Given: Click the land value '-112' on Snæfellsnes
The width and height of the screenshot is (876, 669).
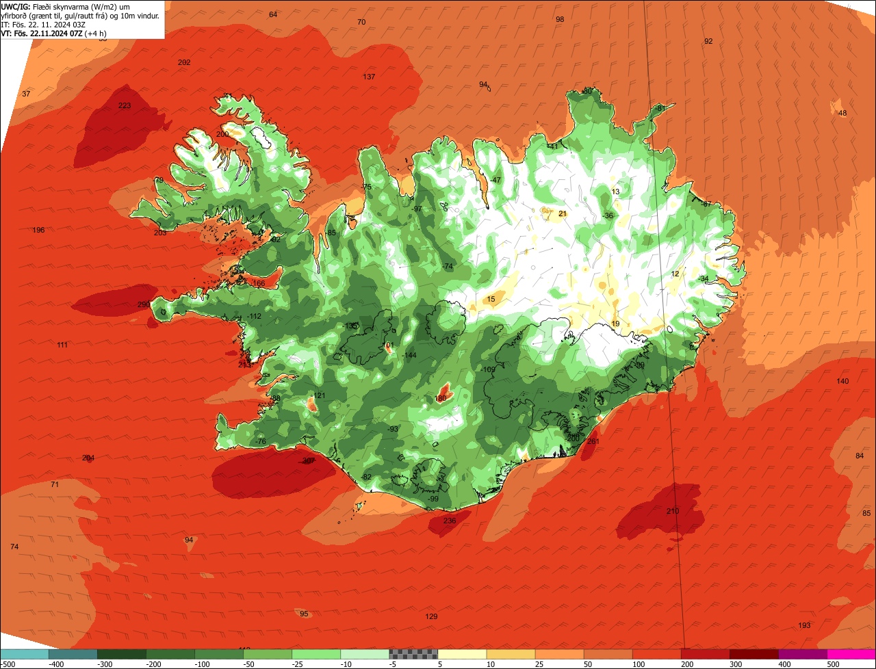Looking at the screenshot, I should [x=255, y=317].
